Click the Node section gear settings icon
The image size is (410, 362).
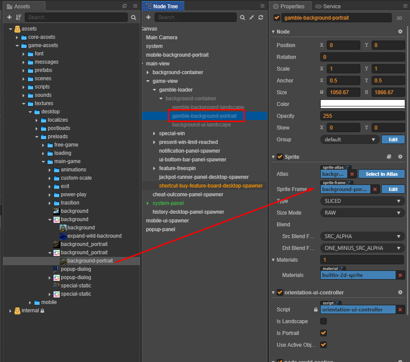pyautogui.click(x=400, y=31)
